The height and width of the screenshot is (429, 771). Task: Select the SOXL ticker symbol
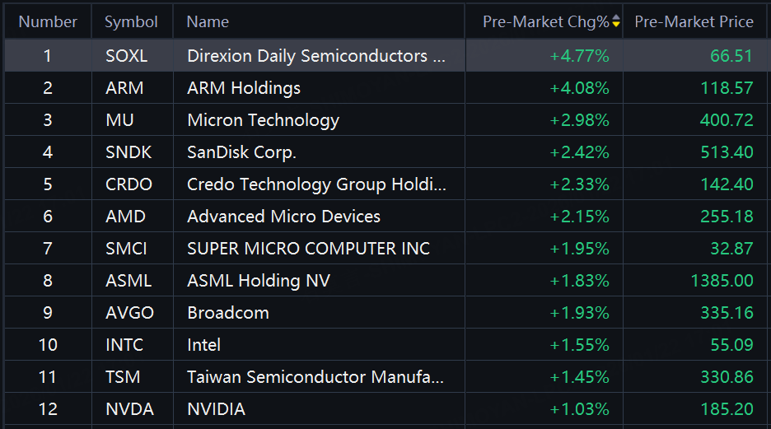[127, 56]
